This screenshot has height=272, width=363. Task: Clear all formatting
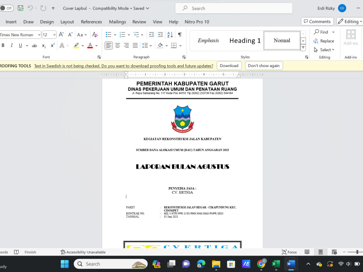[95, 35]
